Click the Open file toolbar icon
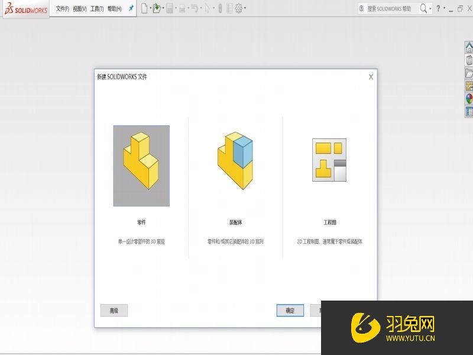473x355 pixels. click(157, 8)
